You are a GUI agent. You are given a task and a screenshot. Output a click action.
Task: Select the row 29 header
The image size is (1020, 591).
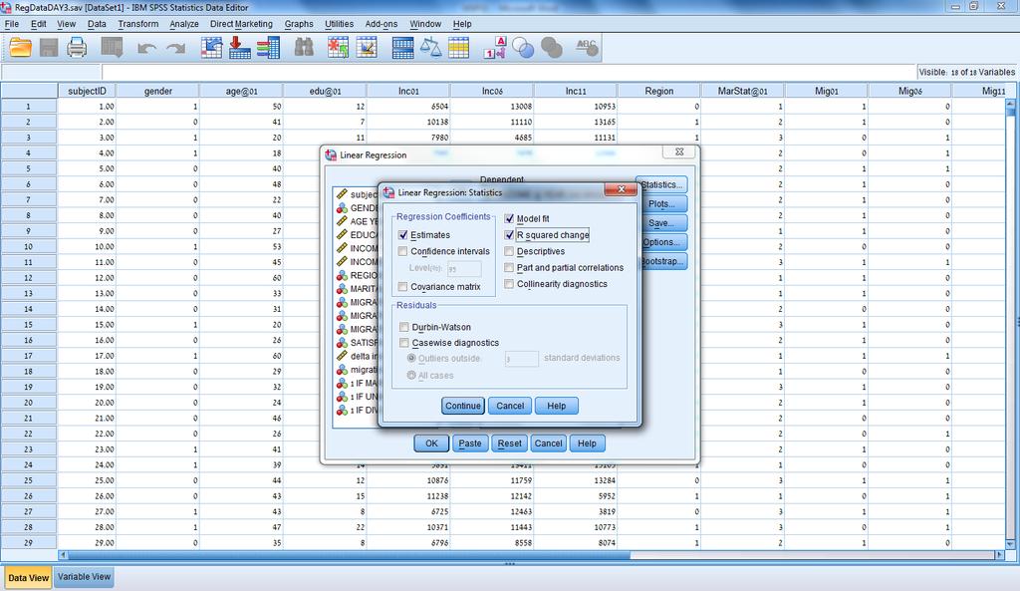(29, 543)
